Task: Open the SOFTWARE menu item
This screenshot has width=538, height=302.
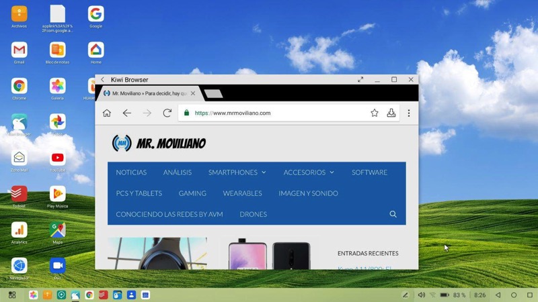Action: pos(369,172)
